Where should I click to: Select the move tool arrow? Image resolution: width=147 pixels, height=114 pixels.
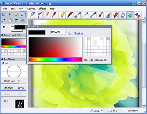[x=10, y=14]
